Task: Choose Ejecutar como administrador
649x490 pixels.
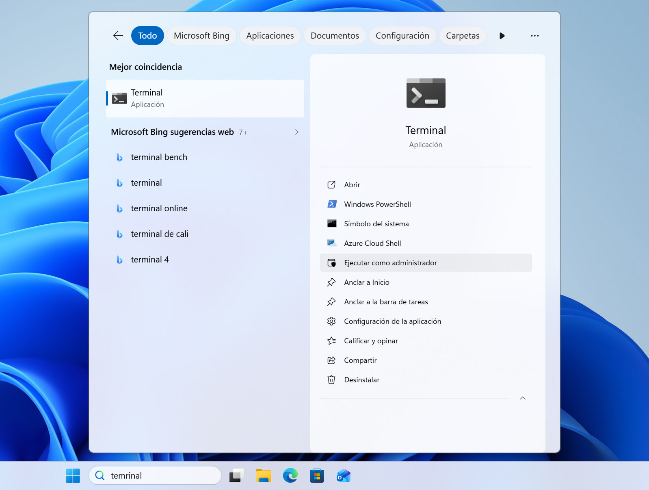Action: [426, 263]
